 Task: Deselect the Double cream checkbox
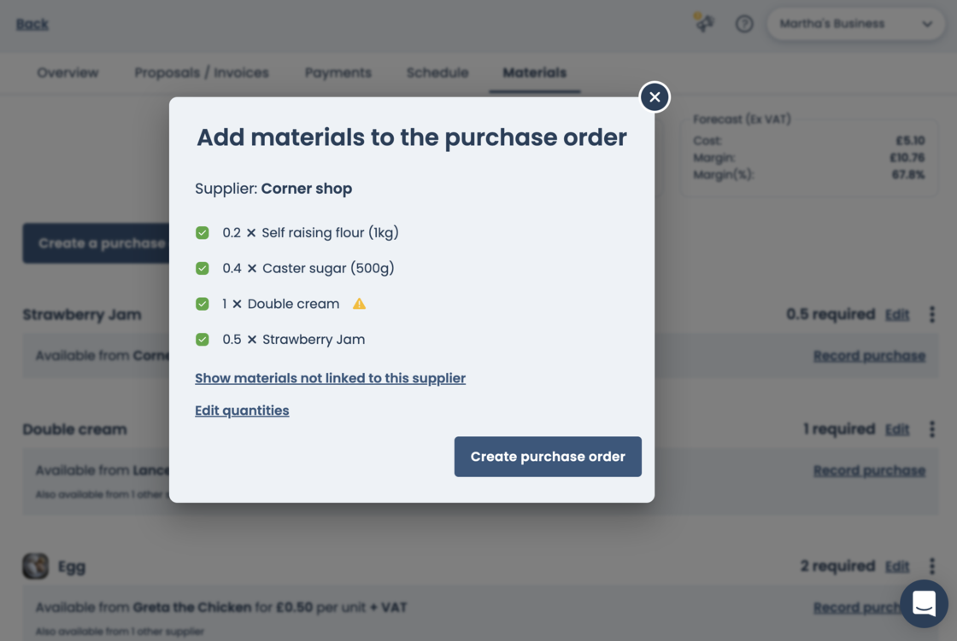[203, 304]
